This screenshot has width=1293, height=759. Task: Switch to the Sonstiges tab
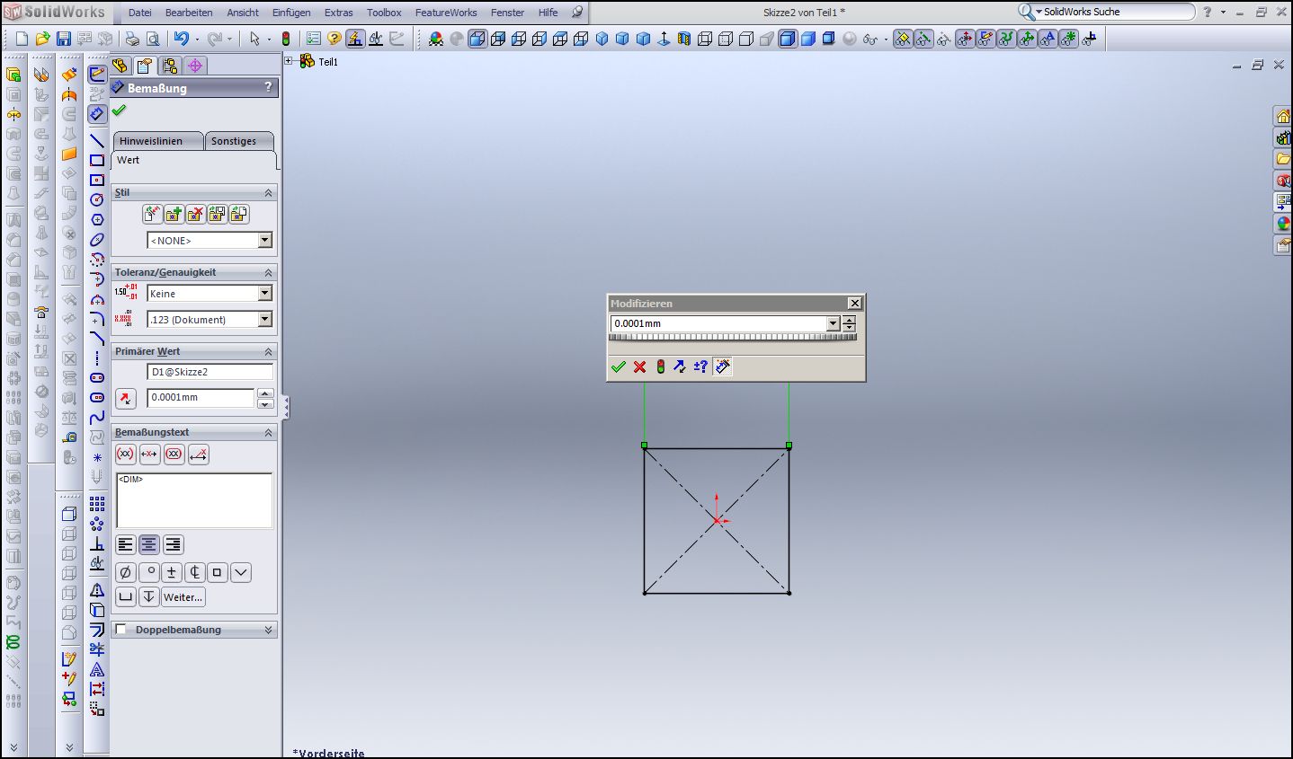(234, 141)
